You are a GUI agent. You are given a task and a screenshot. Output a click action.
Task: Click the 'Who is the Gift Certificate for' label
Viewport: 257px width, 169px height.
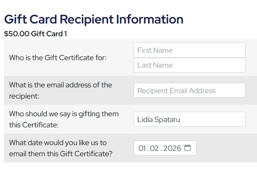coord(58,58)
